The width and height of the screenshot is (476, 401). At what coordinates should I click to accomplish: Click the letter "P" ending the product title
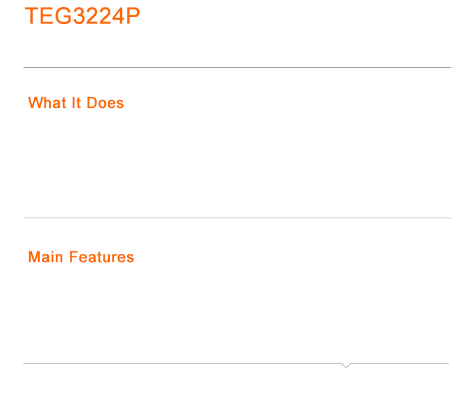pos(133,16)
